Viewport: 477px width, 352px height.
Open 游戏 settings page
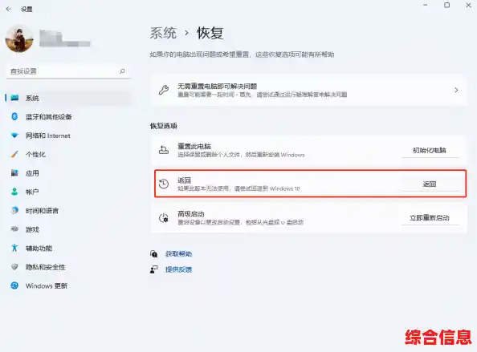coord(67,229)
